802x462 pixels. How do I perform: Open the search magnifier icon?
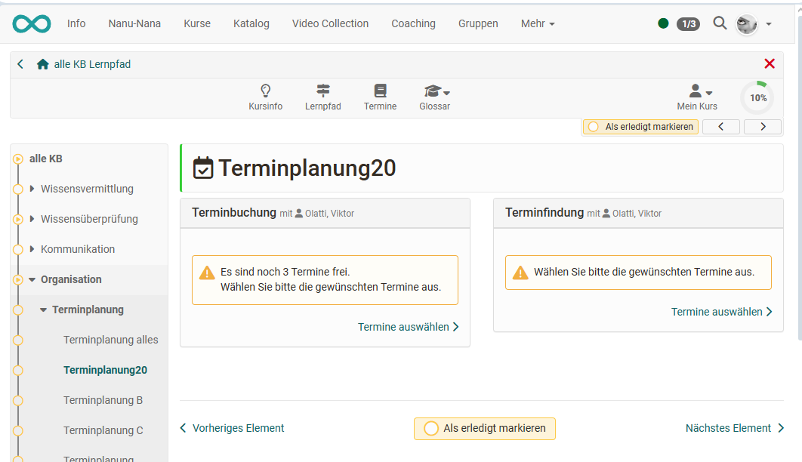(720, 23)
